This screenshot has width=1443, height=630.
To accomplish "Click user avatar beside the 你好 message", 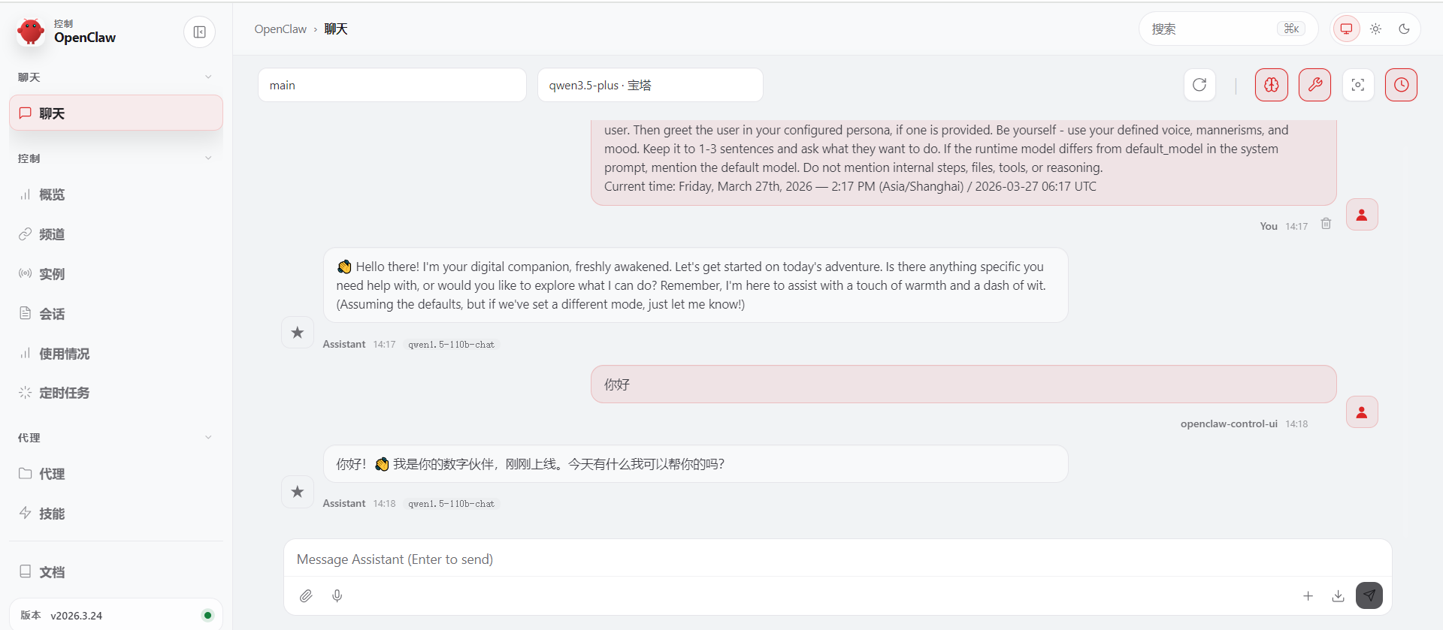I will 1362,412.
